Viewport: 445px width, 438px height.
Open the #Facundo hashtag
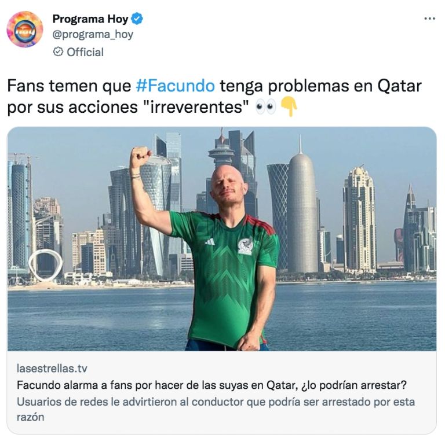coord(176,86)
